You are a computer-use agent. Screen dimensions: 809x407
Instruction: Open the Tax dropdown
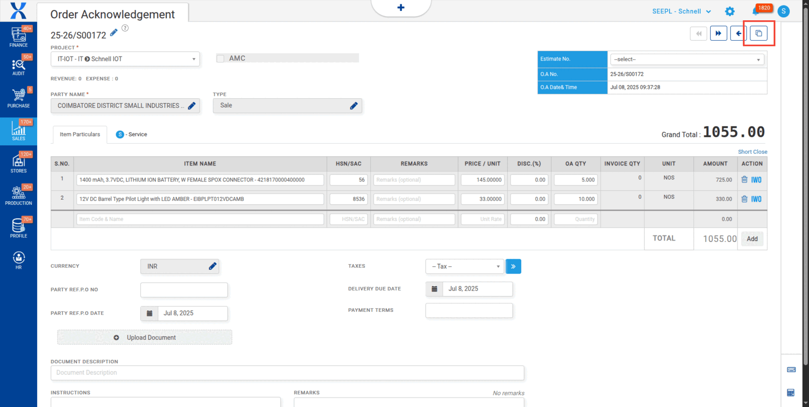(x=465, y=267)
